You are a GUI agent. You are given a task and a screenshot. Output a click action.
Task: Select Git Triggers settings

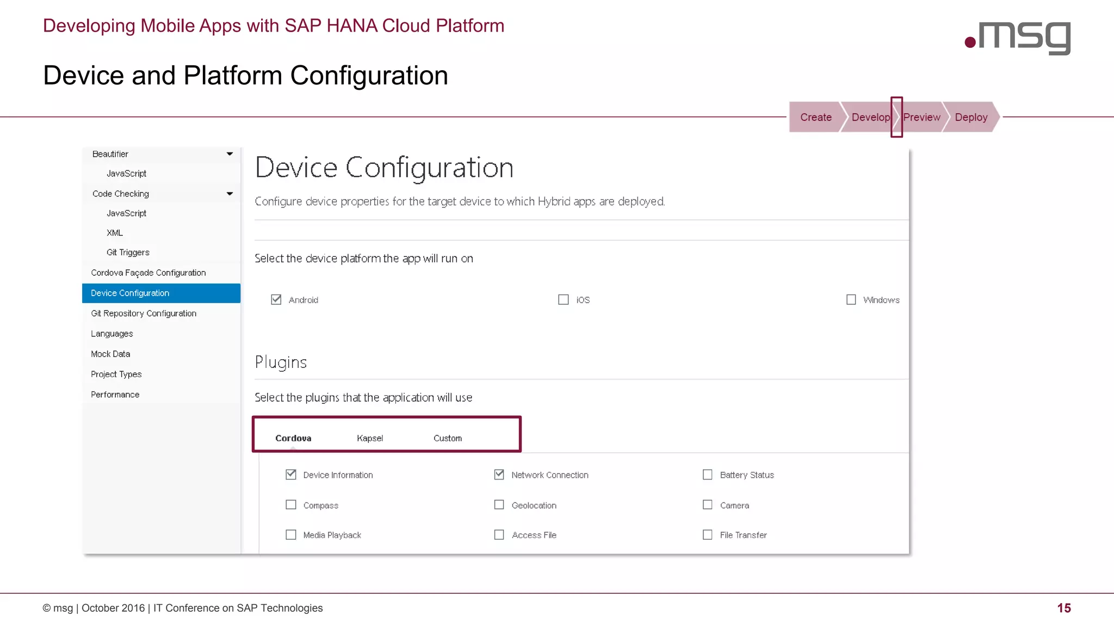pyautogui.click(x=128, y=253)
